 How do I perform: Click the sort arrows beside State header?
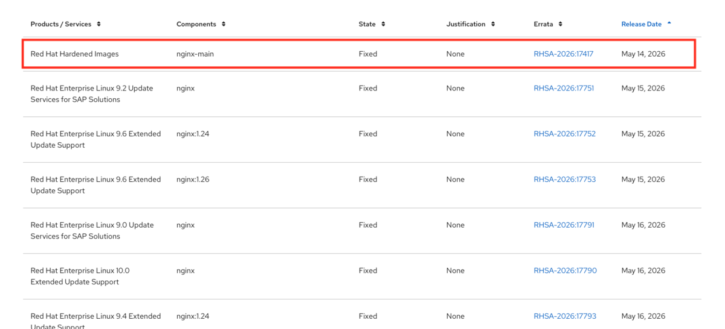click(x=383, y=24)
